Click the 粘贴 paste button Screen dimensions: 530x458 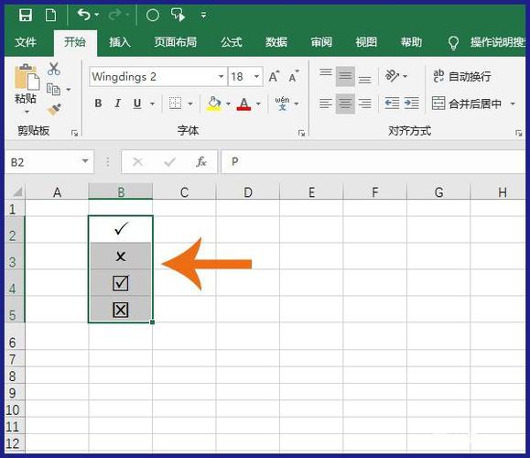tap(26, 89)
